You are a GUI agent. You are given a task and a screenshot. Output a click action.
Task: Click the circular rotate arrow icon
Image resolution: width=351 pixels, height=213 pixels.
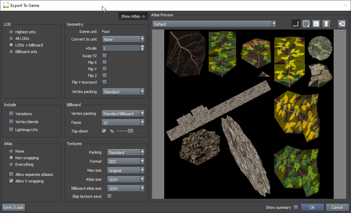pos(306,24)
